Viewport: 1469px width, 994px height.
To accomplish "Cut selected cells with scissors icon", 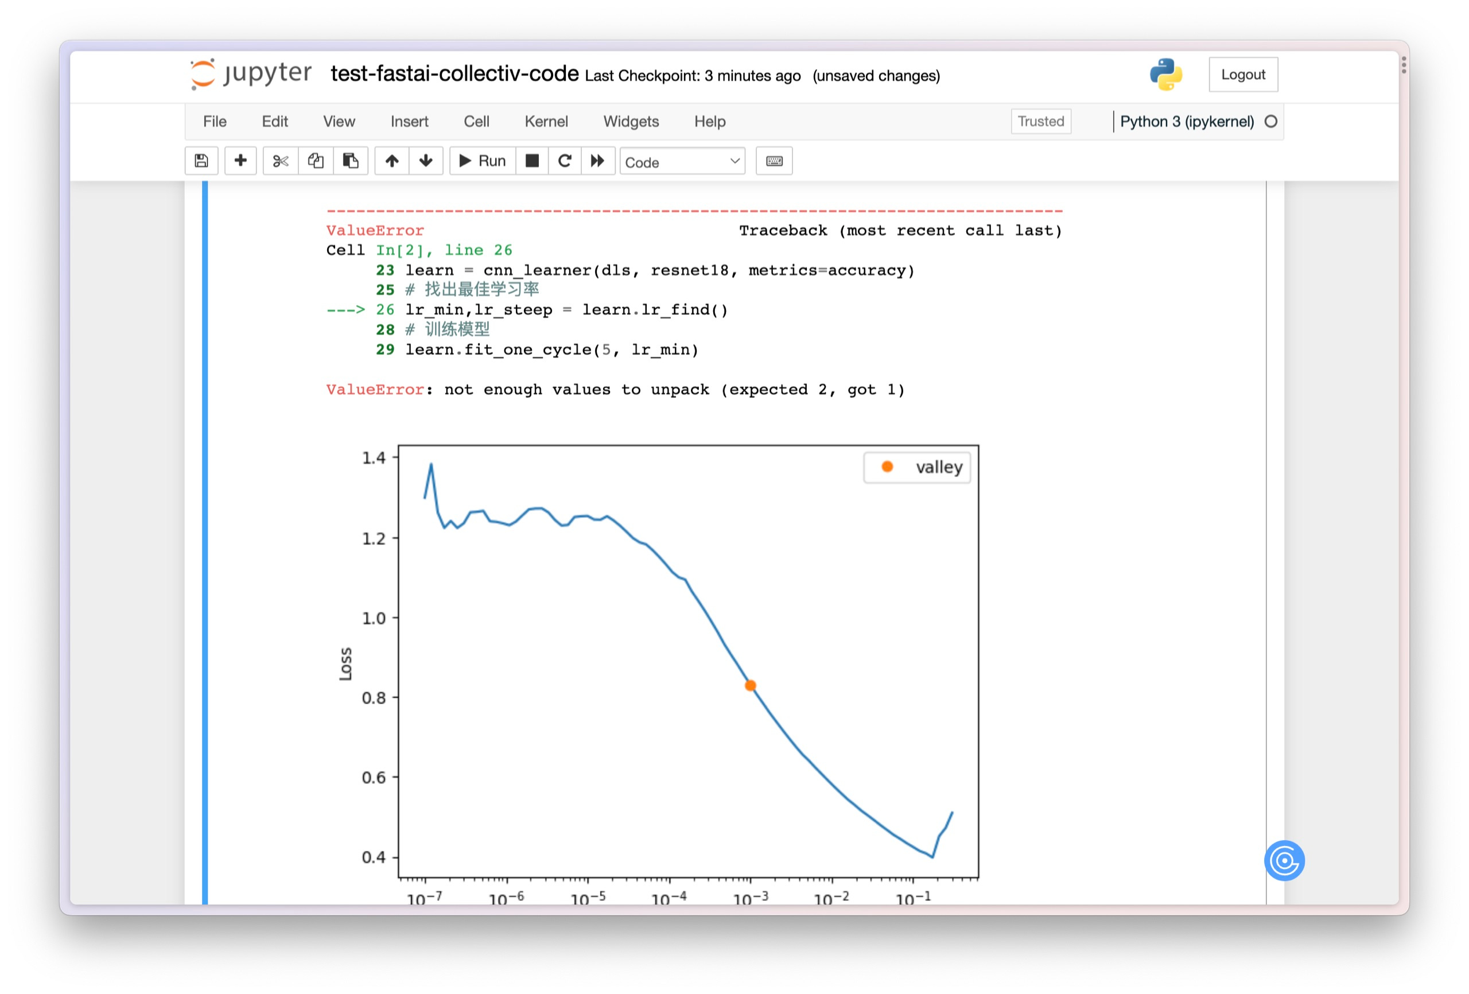I will point(281,161).
